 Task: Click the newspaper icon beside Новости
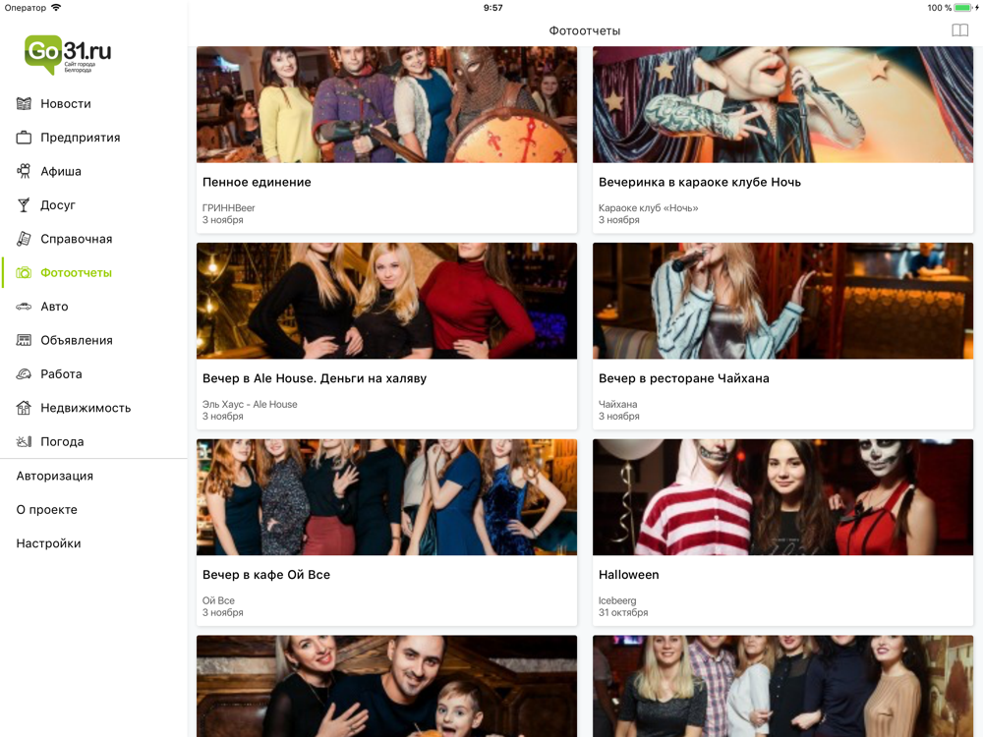coord(24,103)
